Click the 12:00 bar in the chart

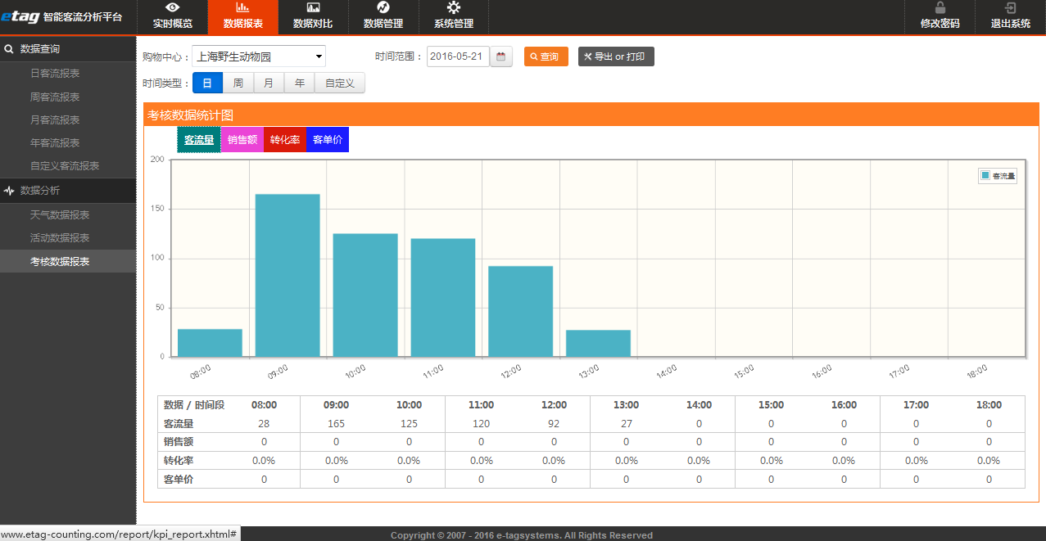520,311
